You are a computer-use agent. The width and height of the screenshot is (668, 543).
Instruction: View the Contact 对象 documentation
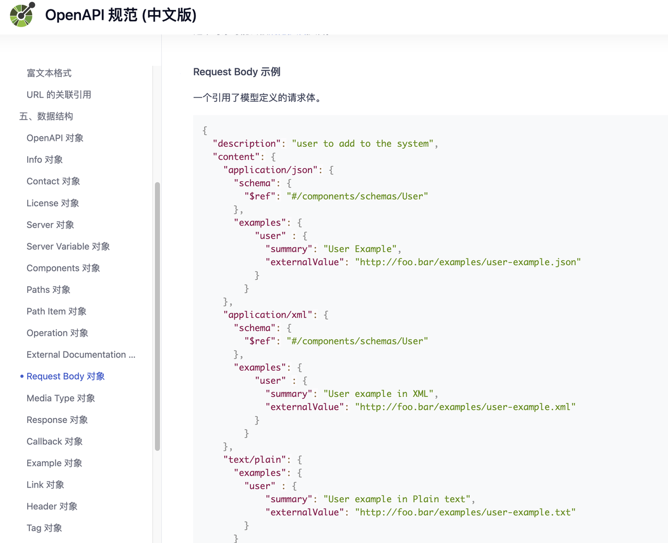pos(53,181)
